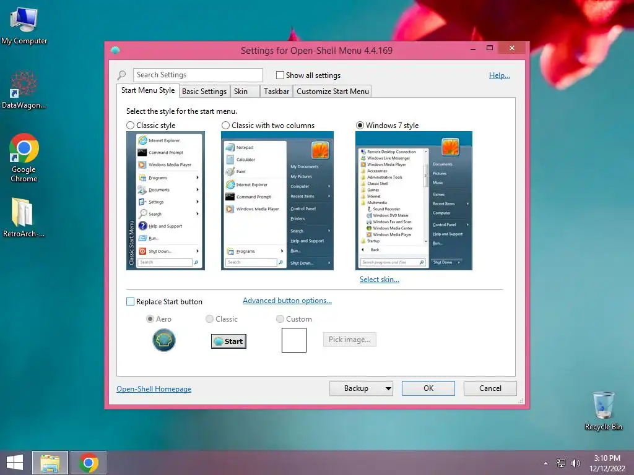The width and height of the screenshot is (634, 475).
Task: Switch to the Start Menu Style tab
Action: click(x=148, y=90)
